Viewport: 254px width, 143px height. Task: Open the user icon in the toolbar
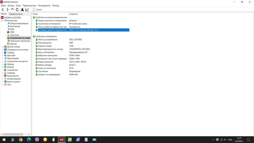point(22,10)
